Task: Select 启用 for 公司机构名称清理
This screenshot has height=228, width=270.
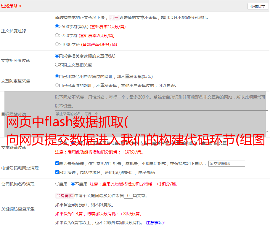Action: click(57, 184)
